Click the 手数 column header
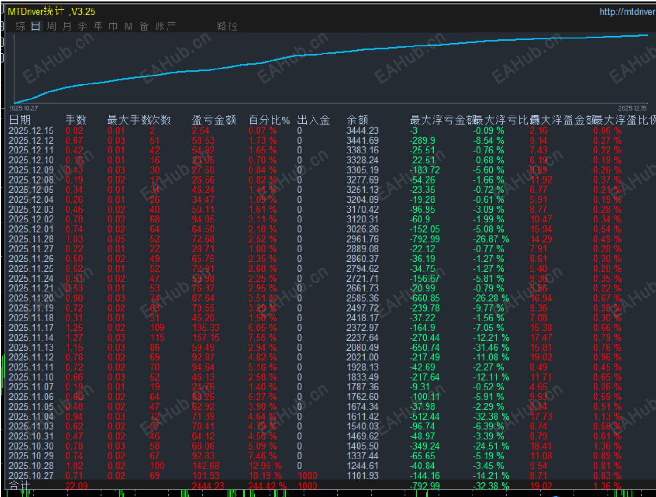 point(76,120)
